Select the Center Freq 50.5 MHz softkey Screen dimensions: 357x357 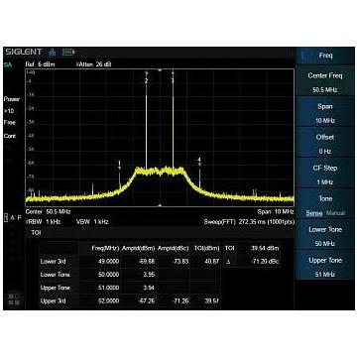point(325,80)
